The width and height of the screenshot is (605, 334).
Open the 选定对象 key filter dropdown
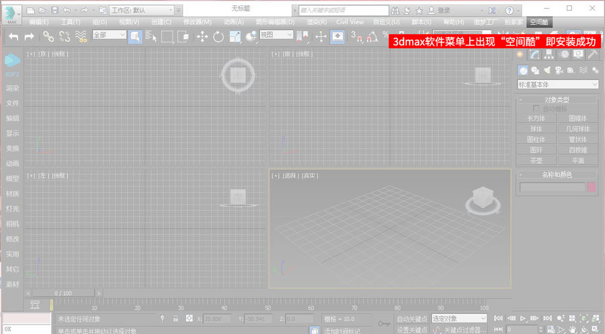point(458,319)
